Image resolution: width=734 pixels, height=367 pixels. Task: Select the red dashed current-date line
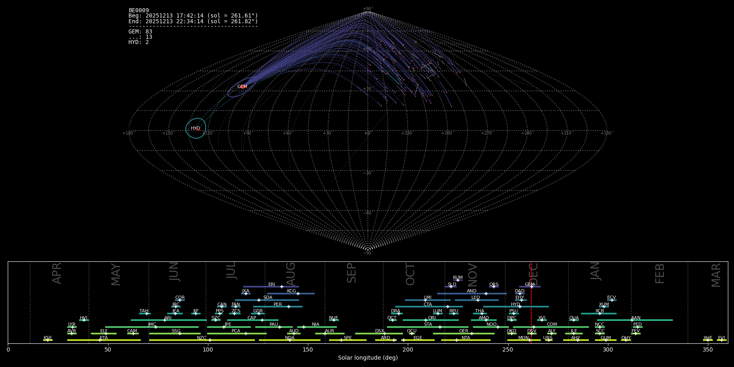(531, 310)
